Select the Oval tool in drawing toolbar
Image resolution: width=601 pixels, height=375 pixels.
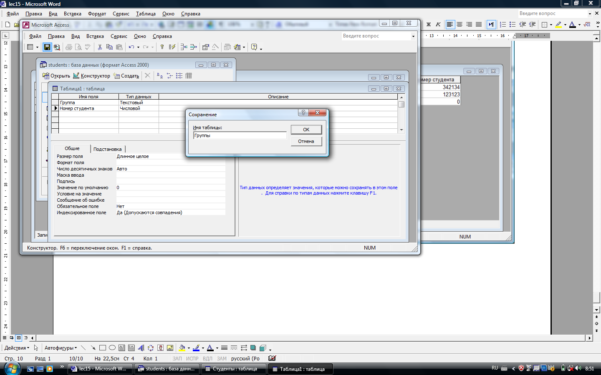(x=112, y=348)
